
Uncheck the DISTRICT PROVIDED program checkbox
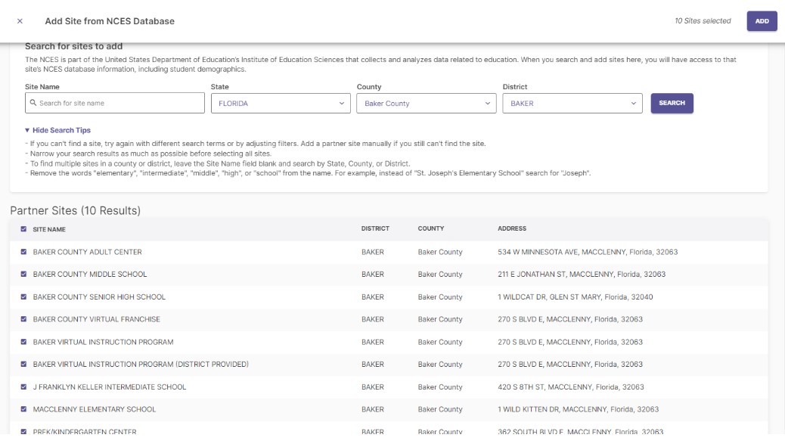[23, 364]
